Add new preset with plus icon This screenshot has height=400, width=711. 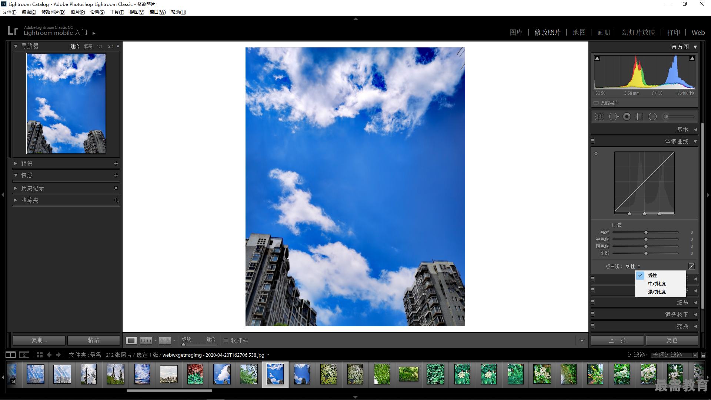[116, 163]
